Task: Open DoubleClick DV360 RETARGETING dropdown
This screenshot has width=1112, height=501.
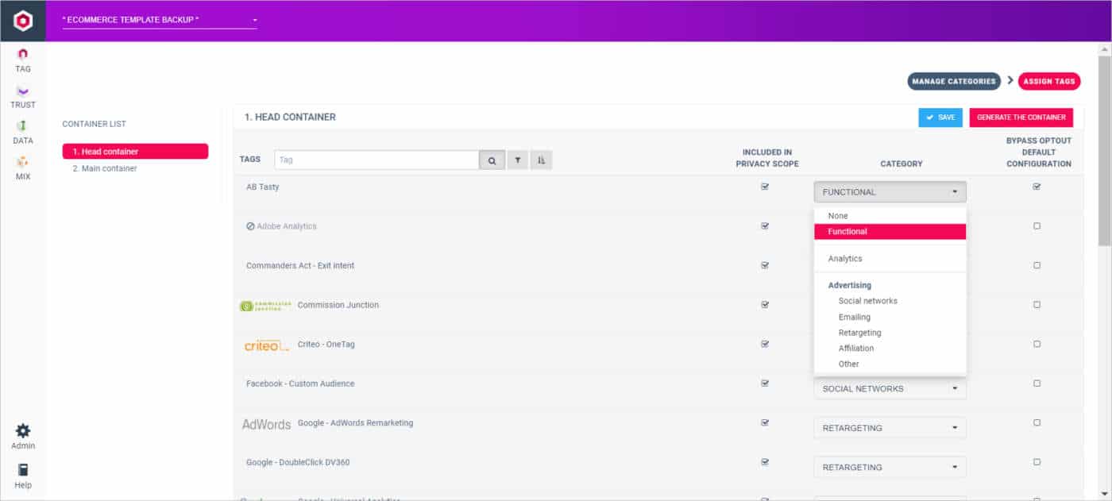Action: pos(890,468)
